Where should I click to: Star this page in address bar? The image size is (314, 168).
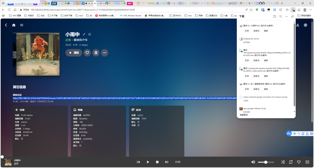click(251, 10)
